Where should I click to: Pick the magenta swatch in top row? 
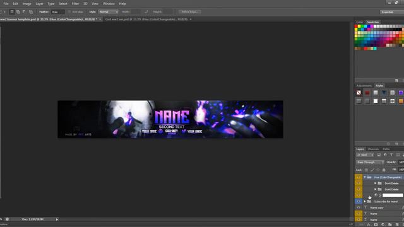[x=372, y=26]
